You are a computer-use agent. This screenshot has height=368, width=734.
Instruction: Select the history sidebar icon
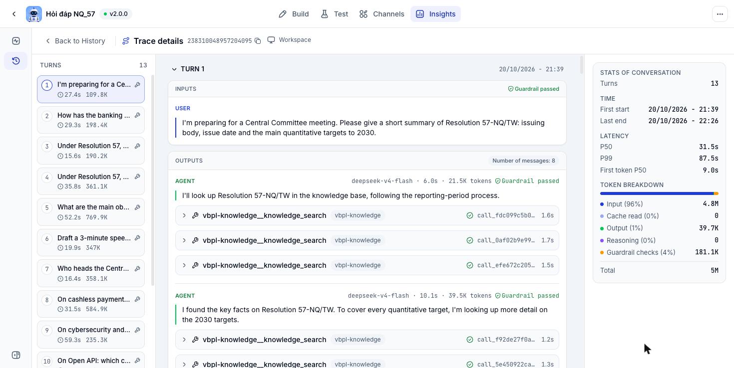[x=16, y=61]
